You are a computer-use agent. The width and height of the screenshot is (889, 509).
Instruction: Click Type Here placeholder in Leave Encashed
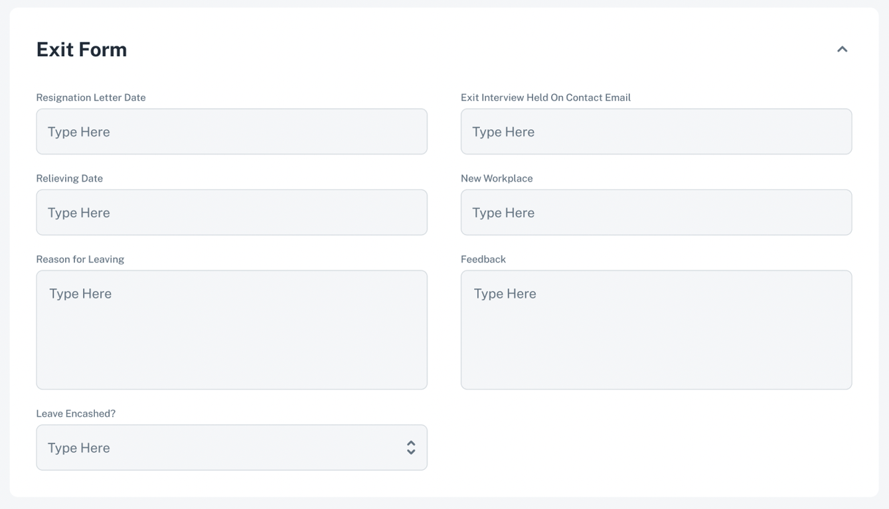(79, 448)
